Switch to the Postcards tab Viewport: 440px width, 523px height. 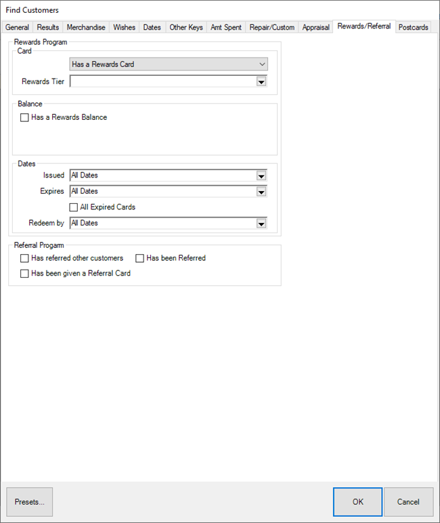tap(414, 28)
